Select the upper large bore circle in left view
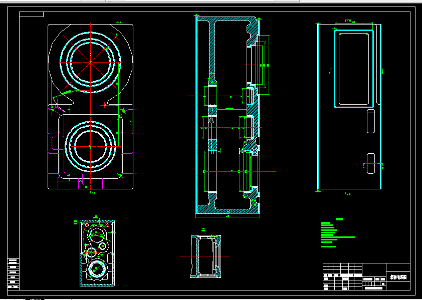 90,62
